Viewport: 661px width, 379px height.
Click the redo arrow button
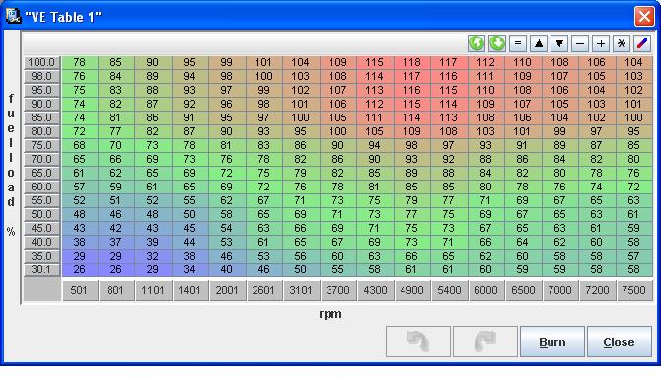[485, 341]
